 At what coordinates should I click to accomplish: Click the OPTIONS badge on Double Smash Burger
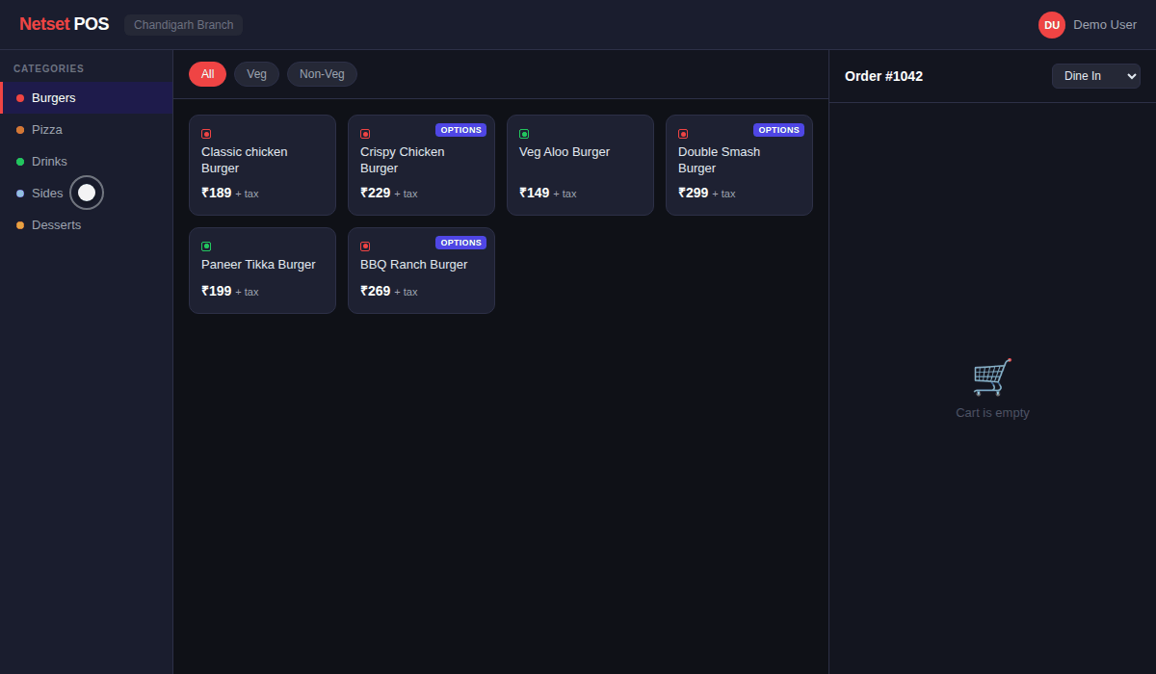click(x=778, y=130)
